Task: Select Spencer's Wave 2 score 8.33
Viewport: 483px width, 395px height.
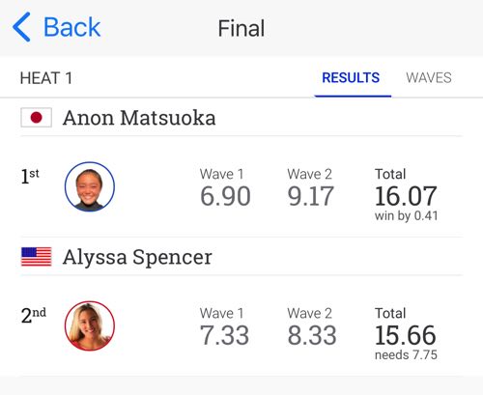Action: (x=312, y=335)
